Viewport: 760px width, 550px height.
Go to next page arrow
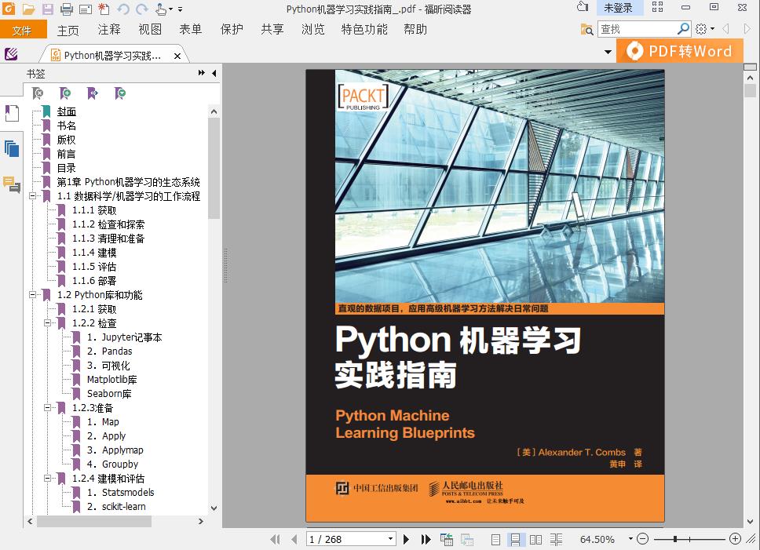406,539
